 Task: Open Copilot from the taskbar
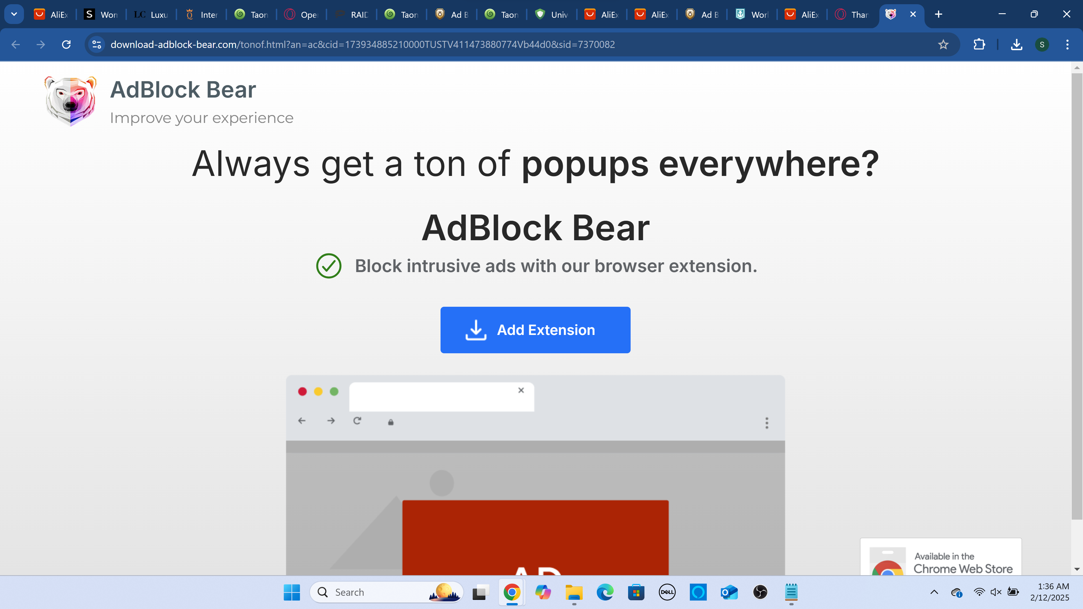(x=543, y=592)
